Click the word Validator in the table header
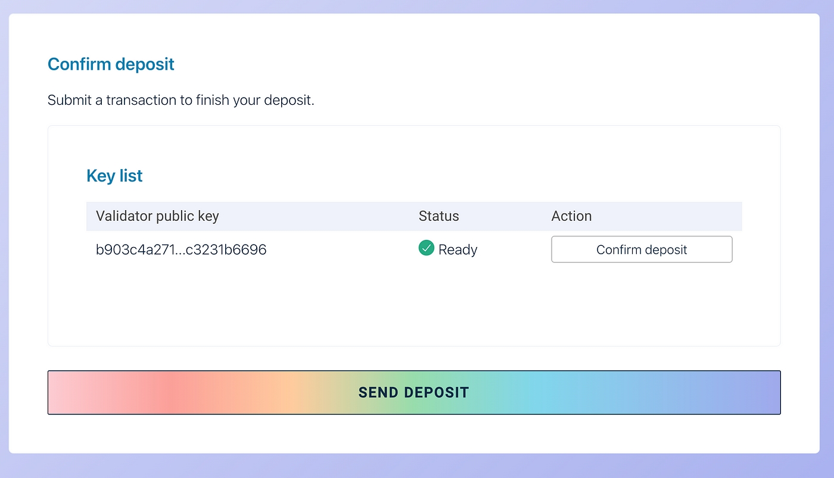The height and width of the screenshot is (478, 834). (x=124, y=216)
